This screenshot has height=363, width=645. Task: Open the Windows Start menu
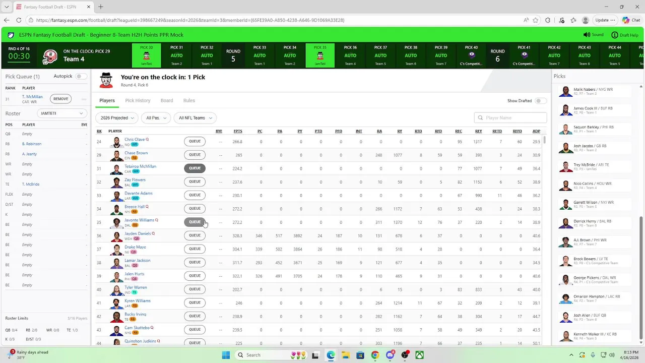pyautogui.click(x=226, y=355)
